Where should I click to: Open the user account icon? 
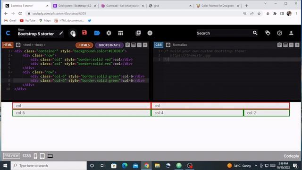[x=291, y=33]
